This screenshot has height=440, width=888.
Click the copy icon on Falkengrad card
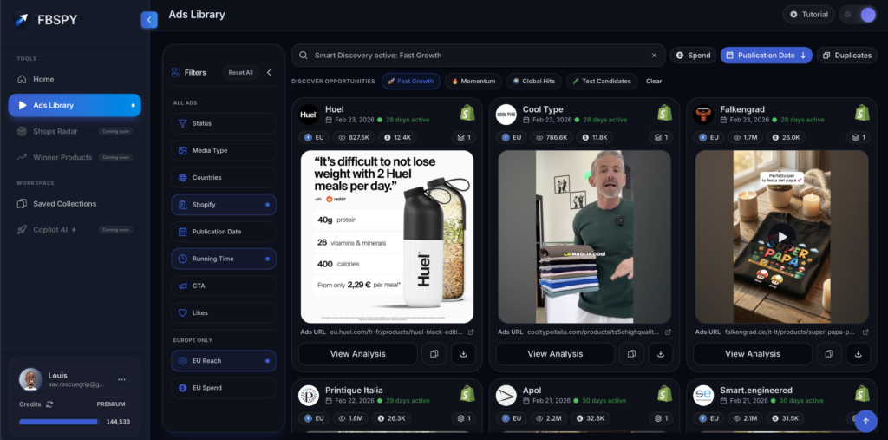click(829, 354)
